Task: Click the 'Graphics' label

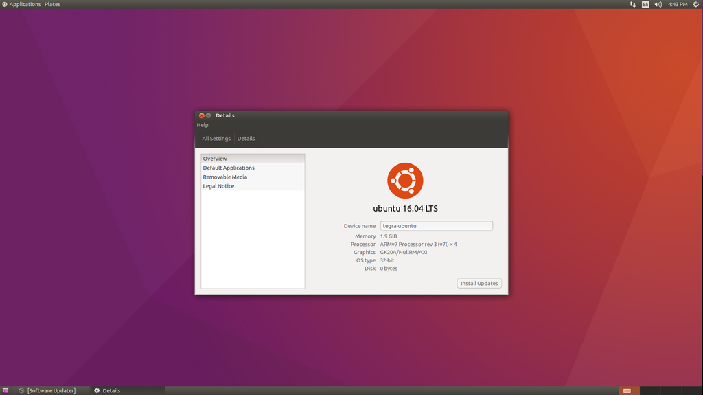Action: 365,252
